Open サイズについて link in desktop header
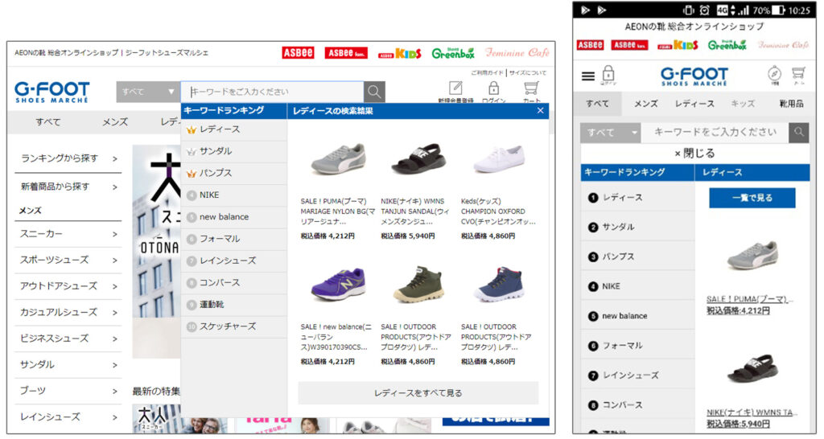Screen dimensions: 824x439 tap(527, 72)
